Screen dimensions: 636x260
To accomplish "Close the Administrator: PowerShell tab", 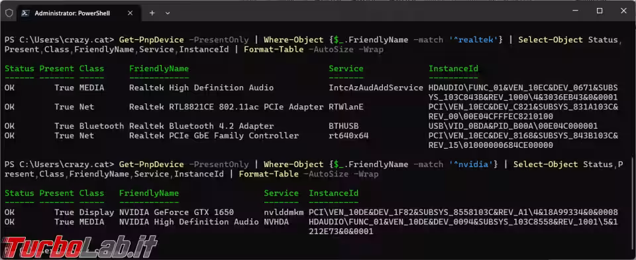I will point(131,13).
